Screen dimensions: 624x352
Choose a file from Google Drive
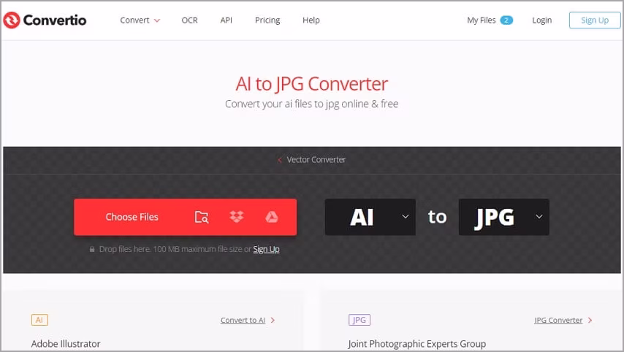tap(271, 217)
